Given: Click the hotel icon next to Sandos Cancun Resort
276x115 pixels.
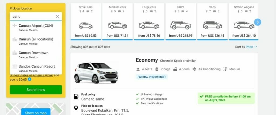Looking at the screenshot, I should [15, 66].
